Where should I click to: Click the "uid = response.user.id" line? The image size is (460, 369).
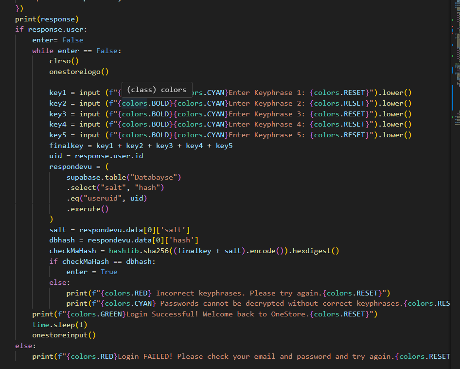pyautogui.click(x=96, y=156)
